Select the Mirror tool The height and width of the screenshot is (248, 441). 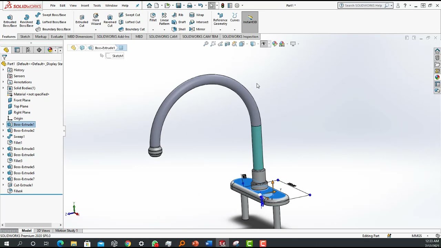click(197, 29)
